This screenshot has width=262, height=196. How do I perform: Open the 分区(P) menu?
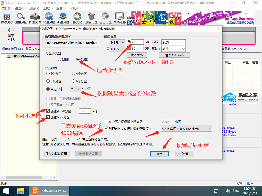click(x=34, y=8)
